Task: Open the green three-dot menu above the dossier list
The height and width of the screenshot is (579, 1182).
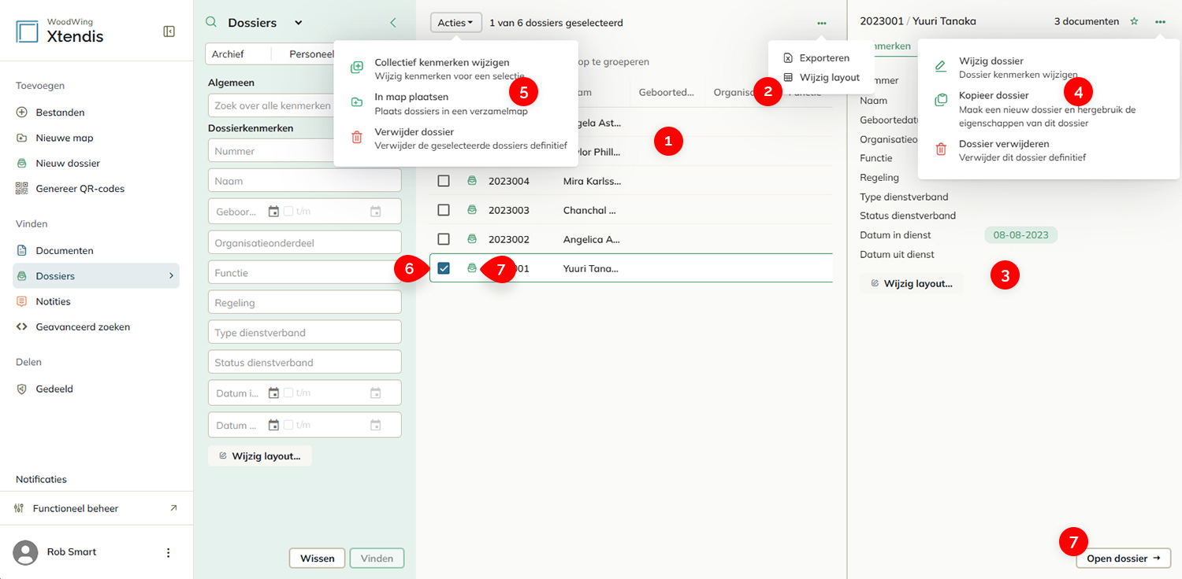Action: point(822,24)
